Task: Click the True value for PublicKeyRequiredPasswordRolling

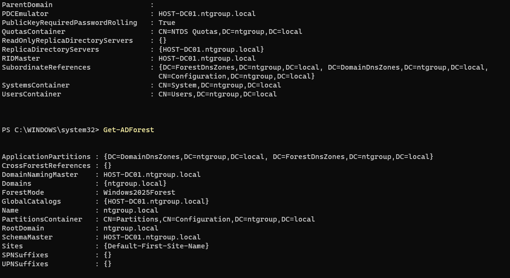Action: pyautogui.click(x=167, y=23)
